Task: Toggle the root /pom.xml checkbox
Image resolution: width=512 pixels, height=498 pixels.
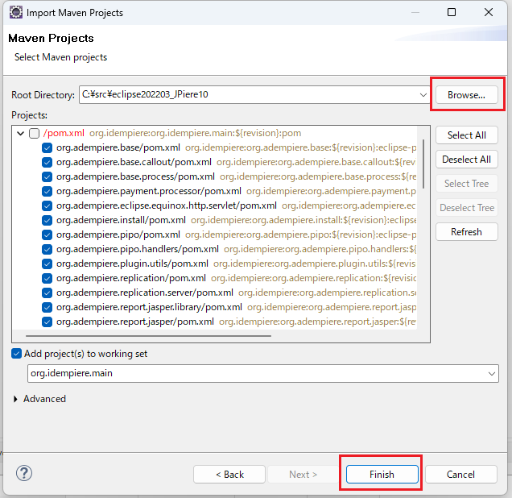Action: tap(34, 133)
